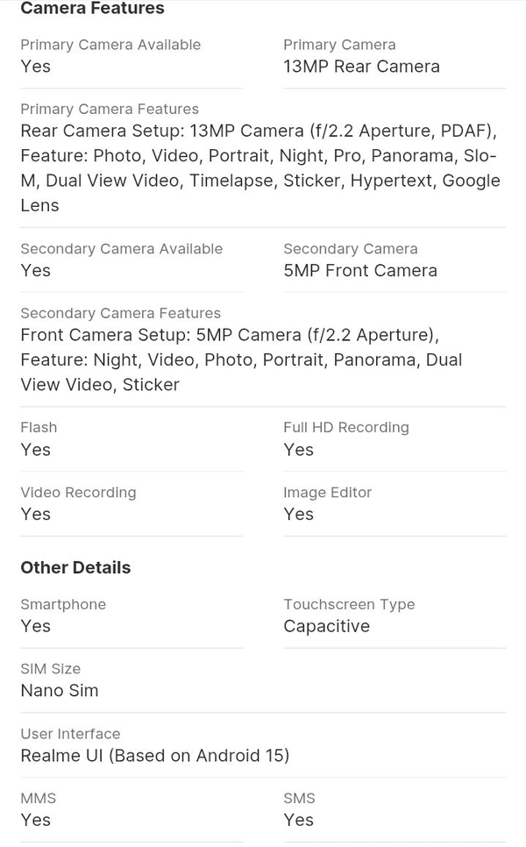Select the 5MP Front Camera value
This screenshot has width=526, height=847.
pos(360,271)
